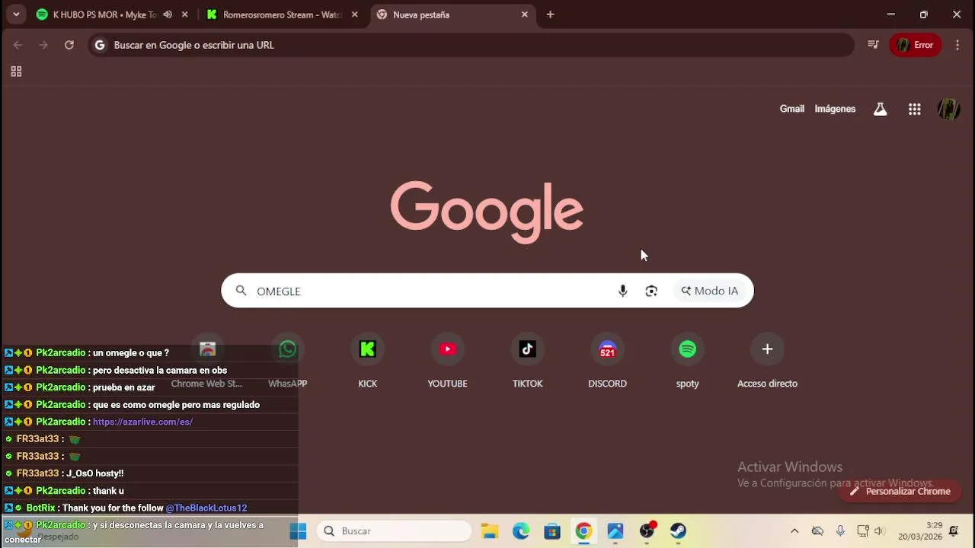Focus the address bar URL field
Image resolution: width=975 pixels, height=548 pixels.
pos(471,45)
